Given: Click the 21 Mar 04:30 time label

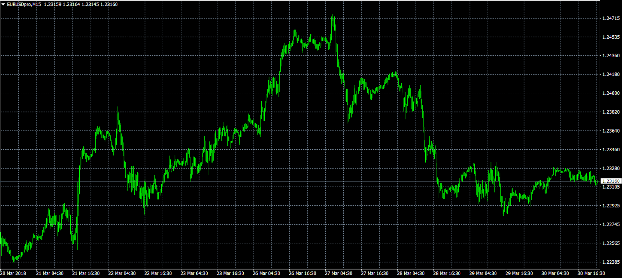Looking at the screenshot, I should coord(50,273).
